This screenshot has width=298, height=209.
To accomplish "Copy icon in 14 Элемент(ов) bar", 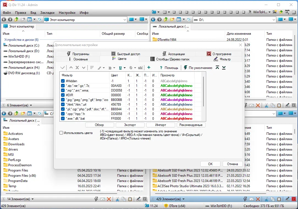I will tap(124, 199).
